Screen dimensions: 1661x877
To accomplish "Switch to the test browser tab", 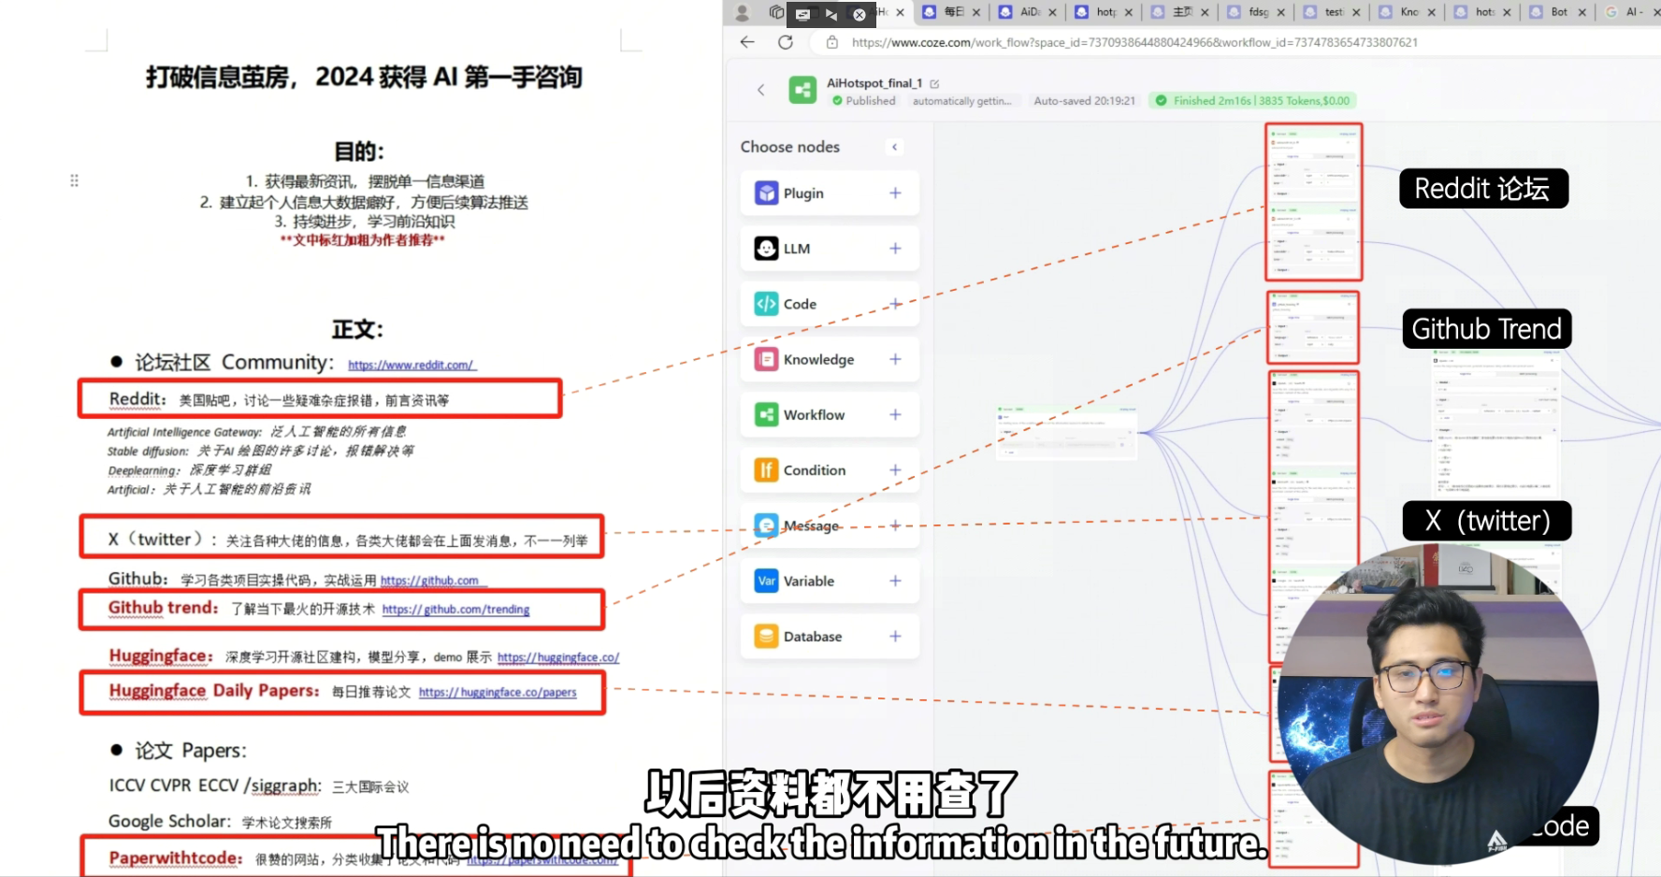I will click(1331, 12).
